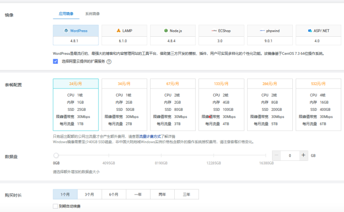Image resolution: width=344 pixels, height=212 pixels.
Task: Open WordPress version 4.8.1 selector
Action: click(76, 41)
